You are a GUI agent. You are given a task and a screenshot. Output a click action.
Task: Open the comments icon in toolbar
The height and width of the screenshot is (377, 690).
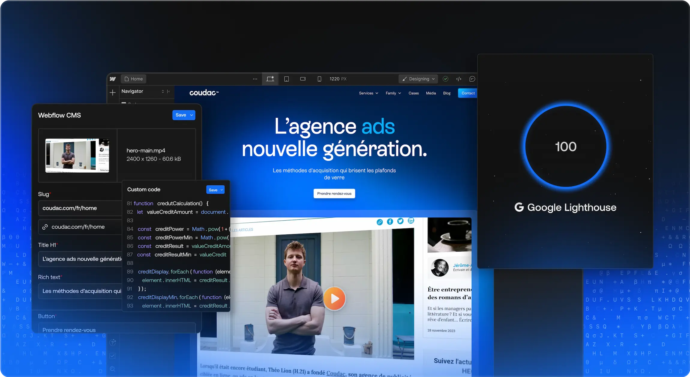pos(472,79)
